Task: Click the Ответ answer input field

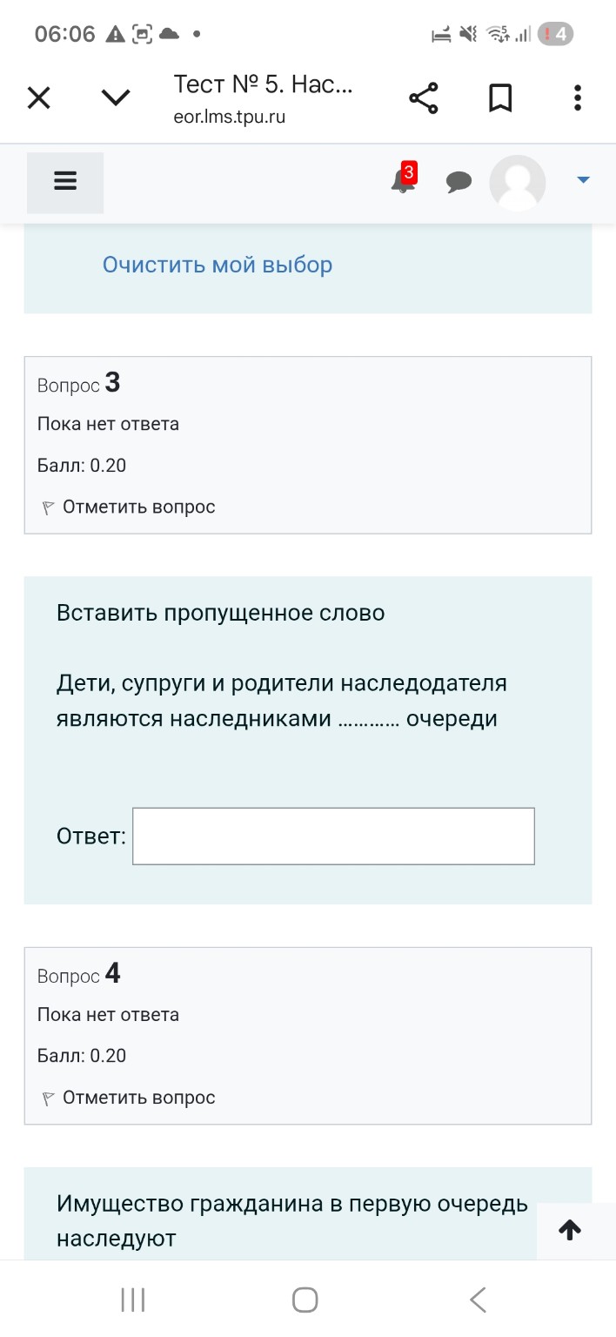Action: [x=333, y=836]
